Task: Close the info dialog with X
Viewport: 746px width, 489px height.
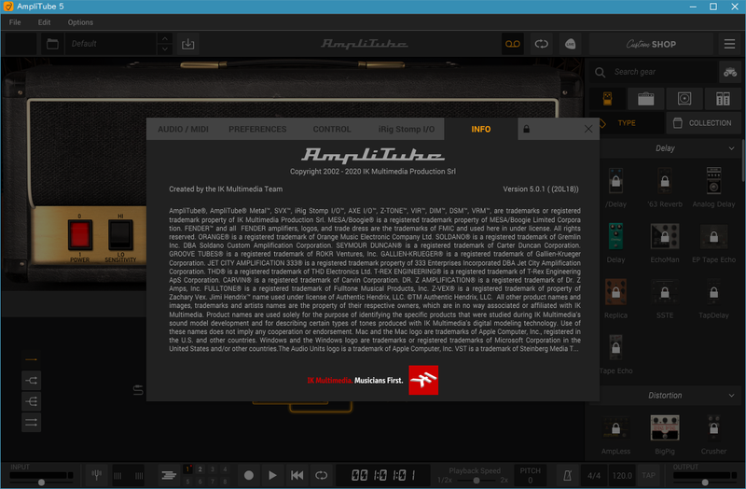Action: click(588, 129)
